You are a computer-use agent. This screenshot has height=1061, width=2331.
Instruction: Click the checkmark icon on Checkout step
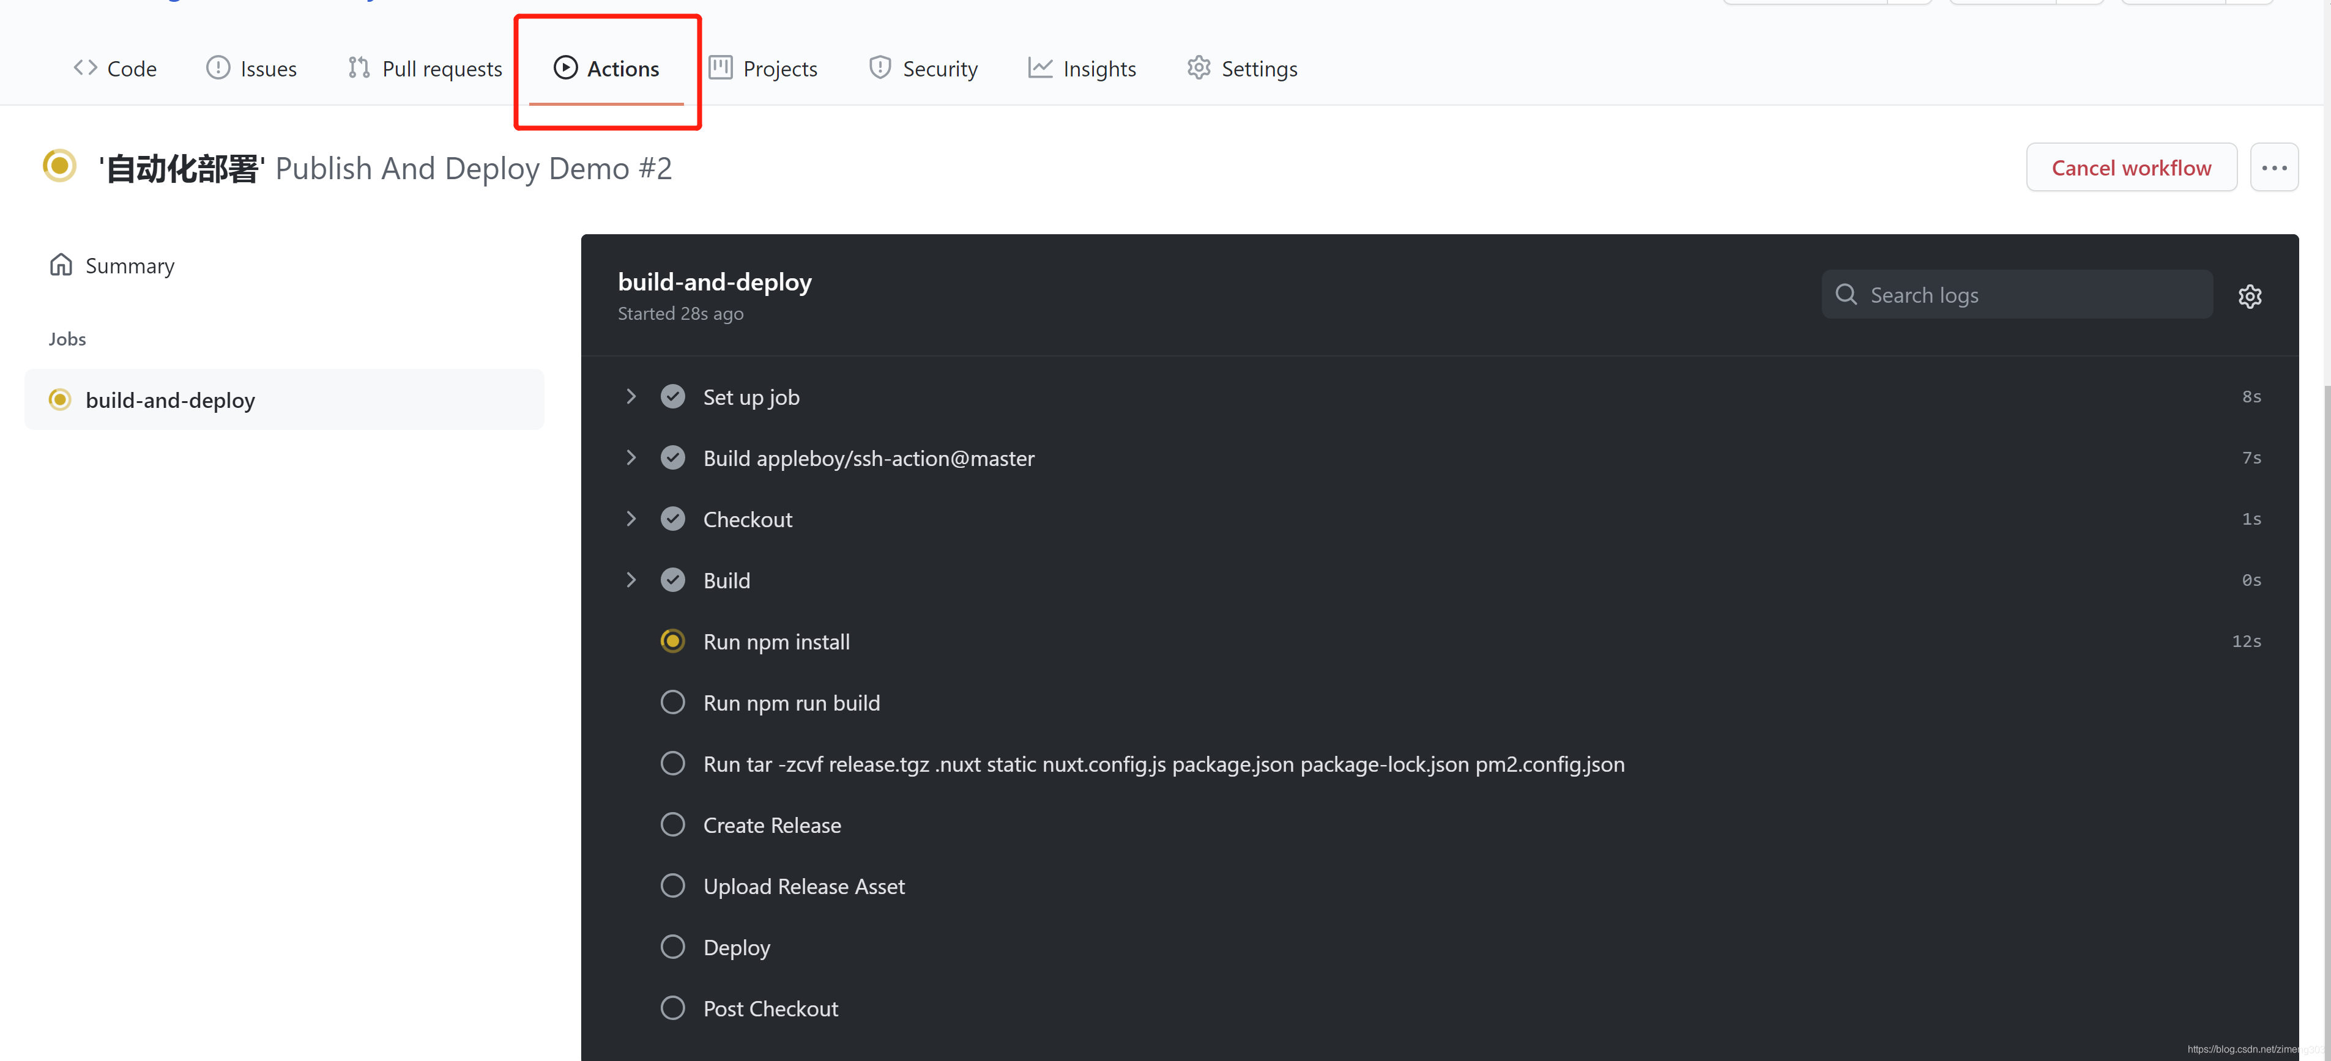672,519
